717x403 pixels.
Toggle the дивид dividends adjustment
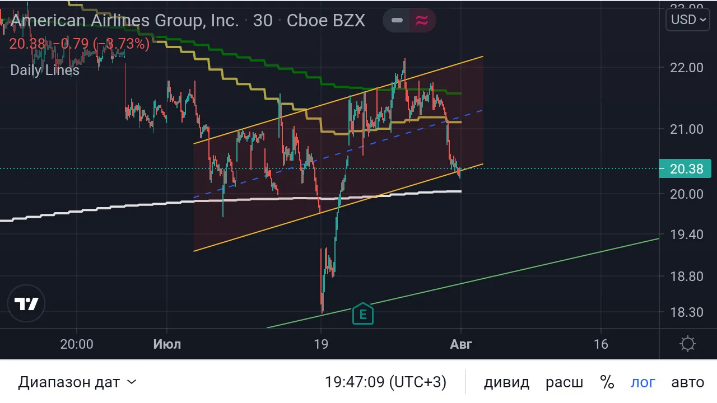506,382
